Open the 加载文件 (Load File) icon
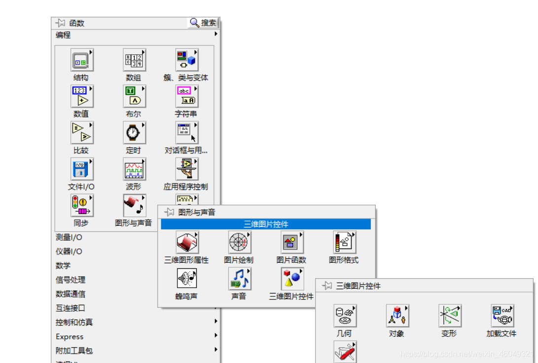The image size is (538, 363). [502, 316]
